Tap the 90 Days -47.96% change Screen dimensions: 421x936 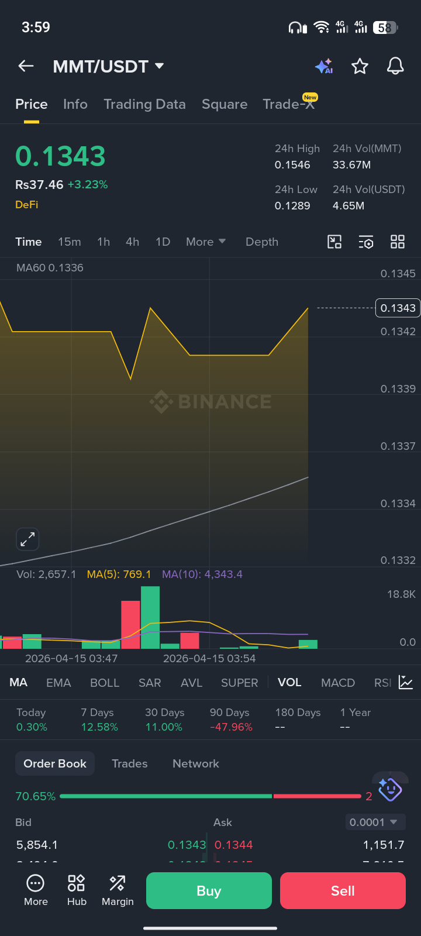tap(231, 720)
